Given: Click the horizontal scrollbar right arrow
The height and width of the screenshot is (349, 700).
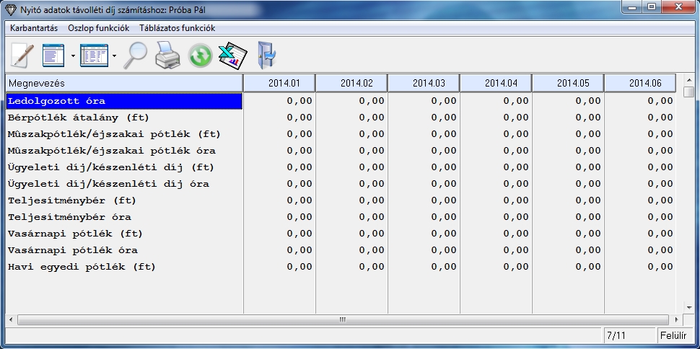Looking at the screenshot, I should pos(676,319).
